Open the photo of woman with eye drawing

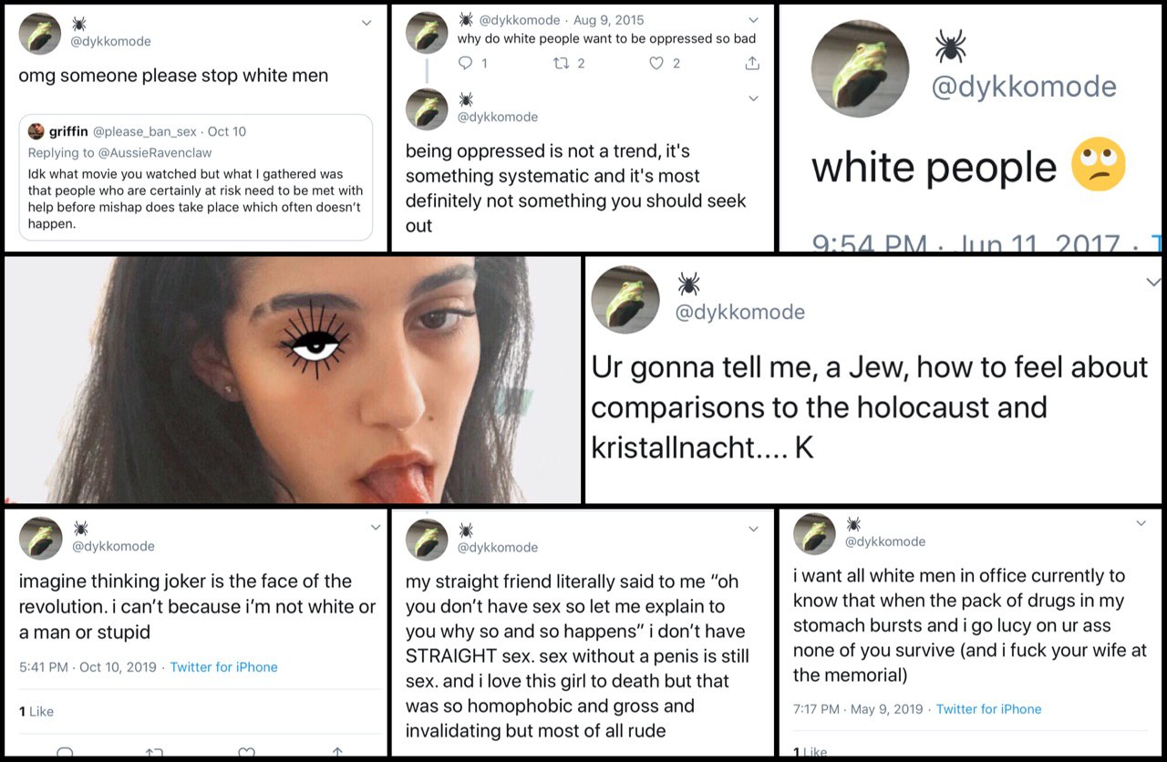[292, 380]
